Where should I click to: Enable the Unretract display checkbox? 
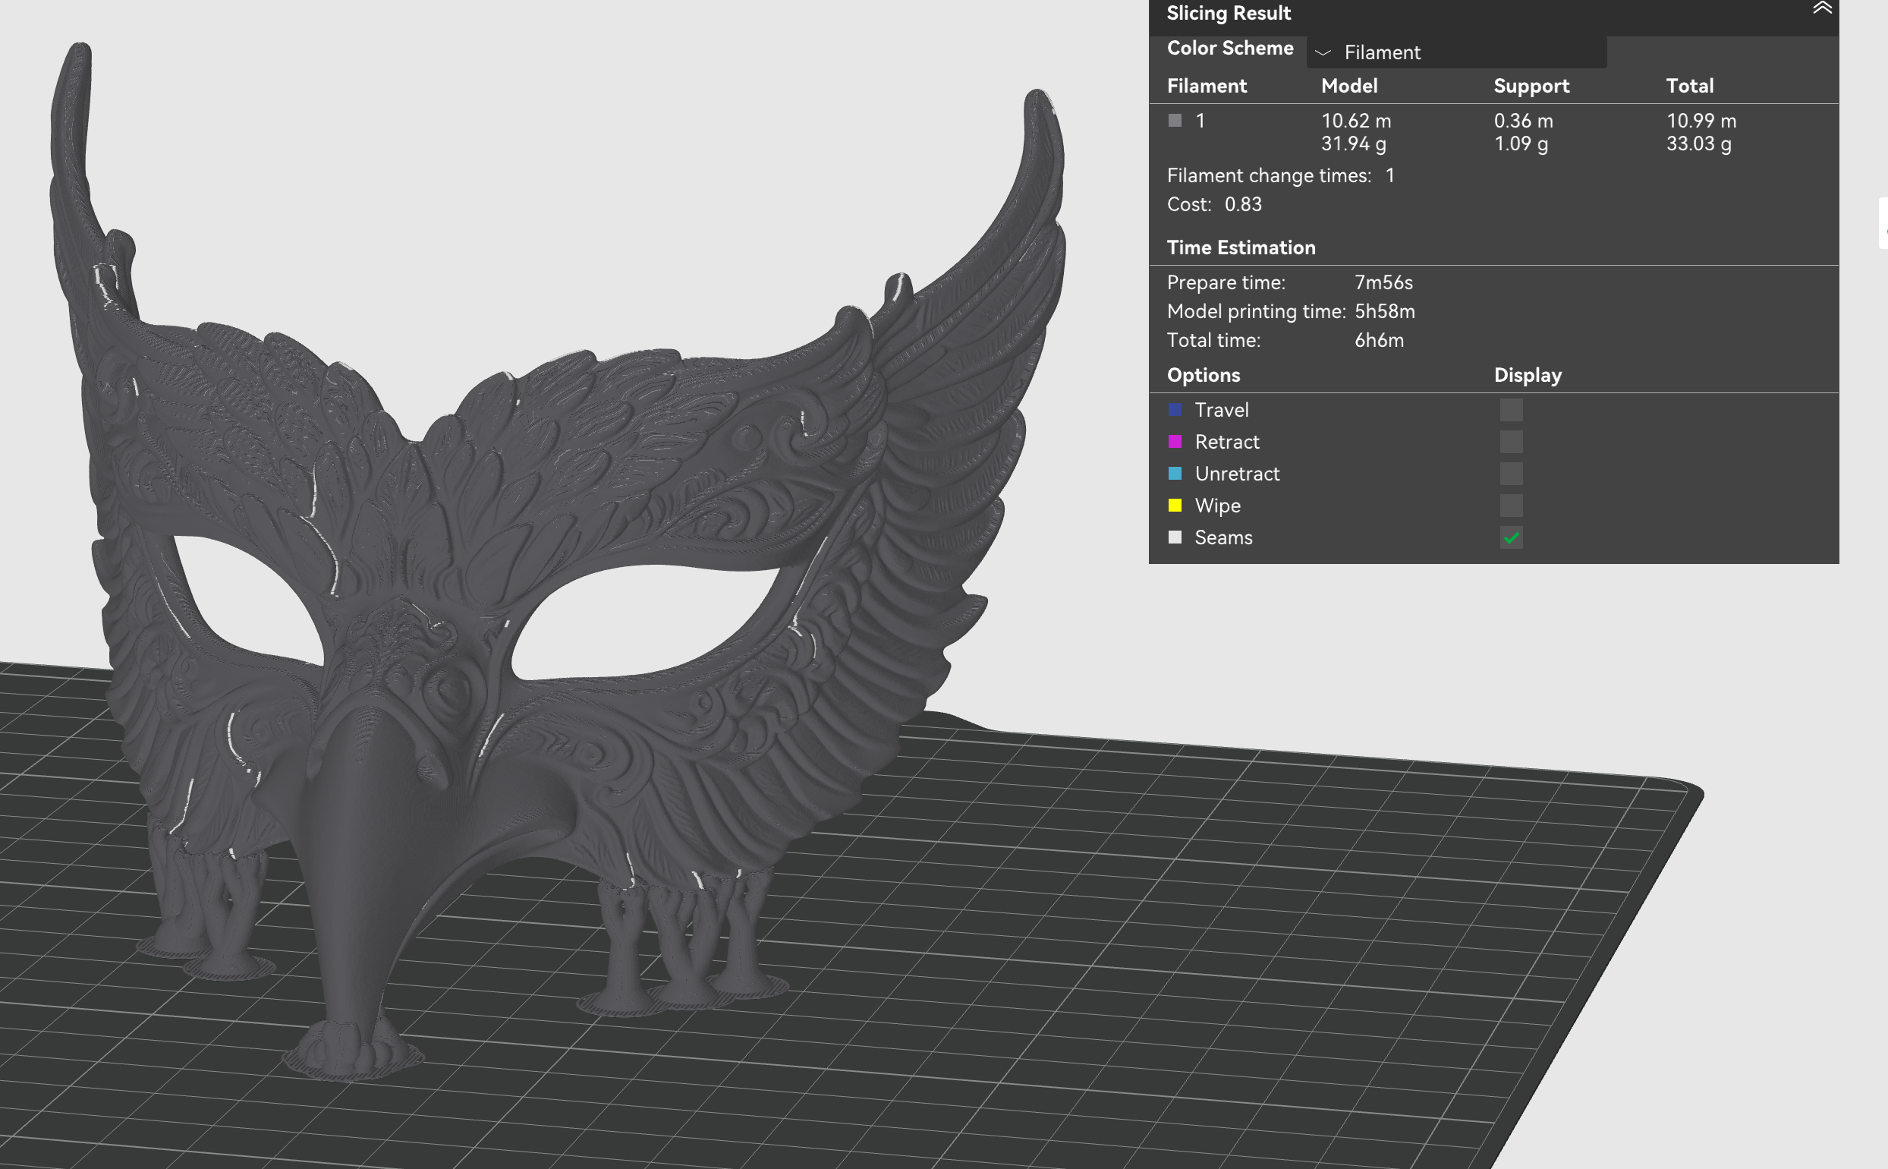pos(1511,473)
